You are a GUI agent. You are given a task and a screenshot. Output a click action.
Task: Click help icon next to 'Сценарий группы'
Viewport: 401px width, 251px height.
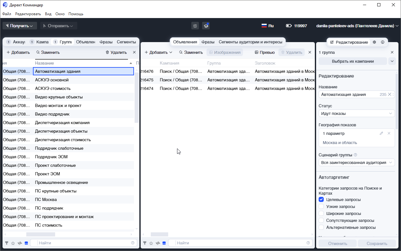coord(355,155)
